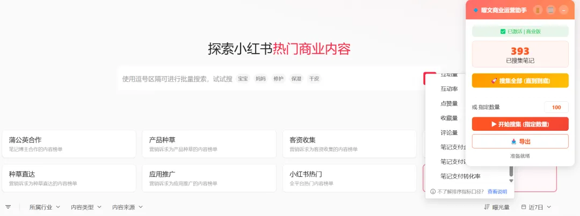Click the 妈妈 suggested keyword tag

[260, 79]
